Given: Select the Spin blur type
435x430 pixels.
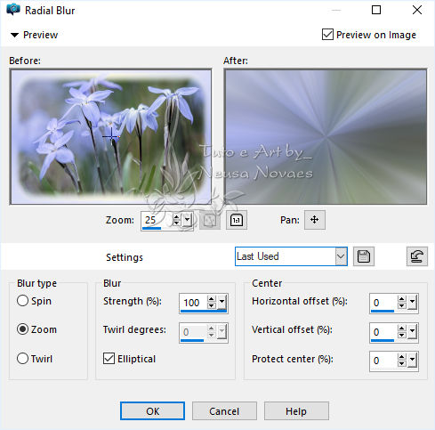Looking at the screenshot, I should click(22, 301).
